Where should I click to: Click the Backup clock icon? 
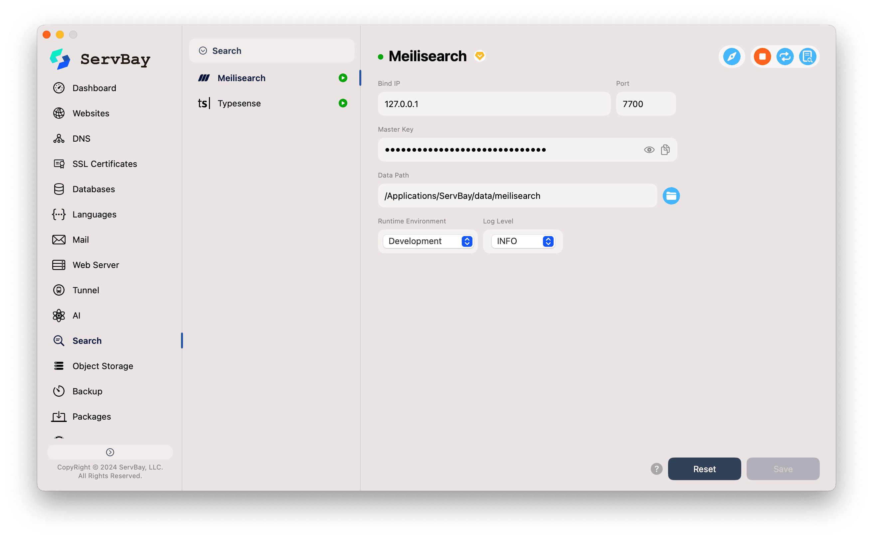59,391
